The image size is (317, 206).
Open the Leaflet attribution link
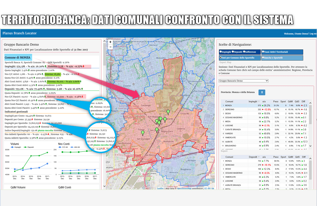click(160, 189)
